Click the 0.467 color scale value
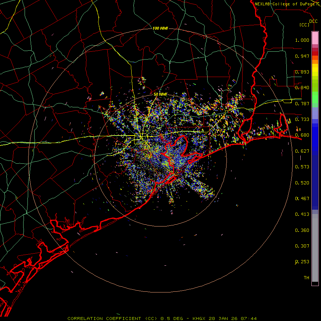Image resolution: width=321 pixels, height=321 pixels. (x=302, y=199)
